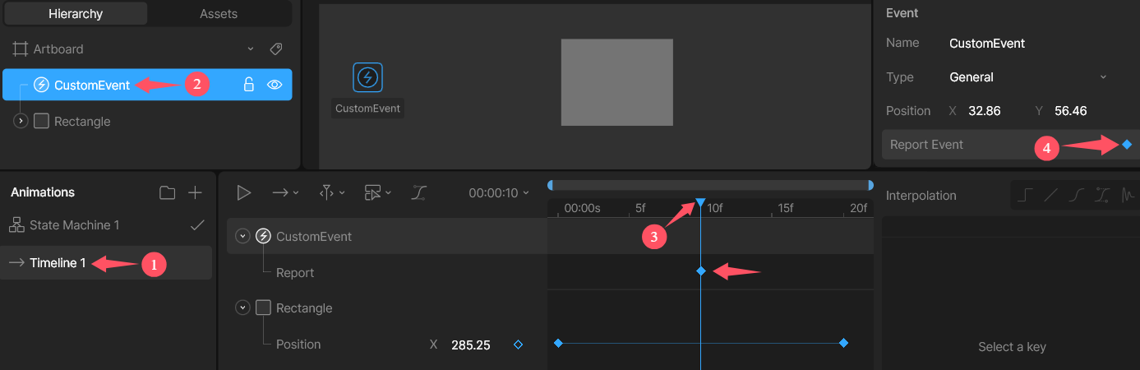Create a new animations folder
The image size is (1140, 370).
tap(168, 192)
